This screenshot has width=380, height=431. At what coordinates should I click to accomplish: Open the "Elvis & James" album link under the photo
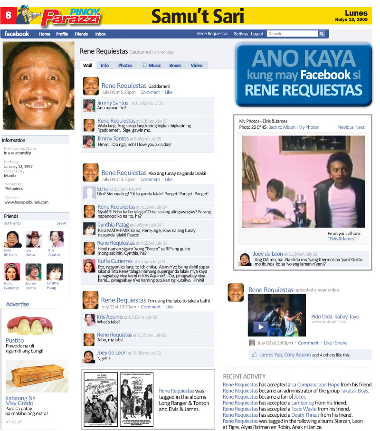pyautogui.click(x=342, y=239)
